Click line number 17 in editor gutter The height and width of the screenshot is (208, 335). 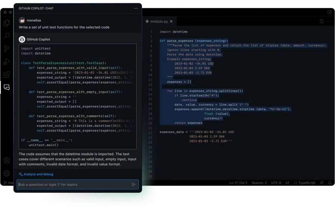tap(150, 109)
